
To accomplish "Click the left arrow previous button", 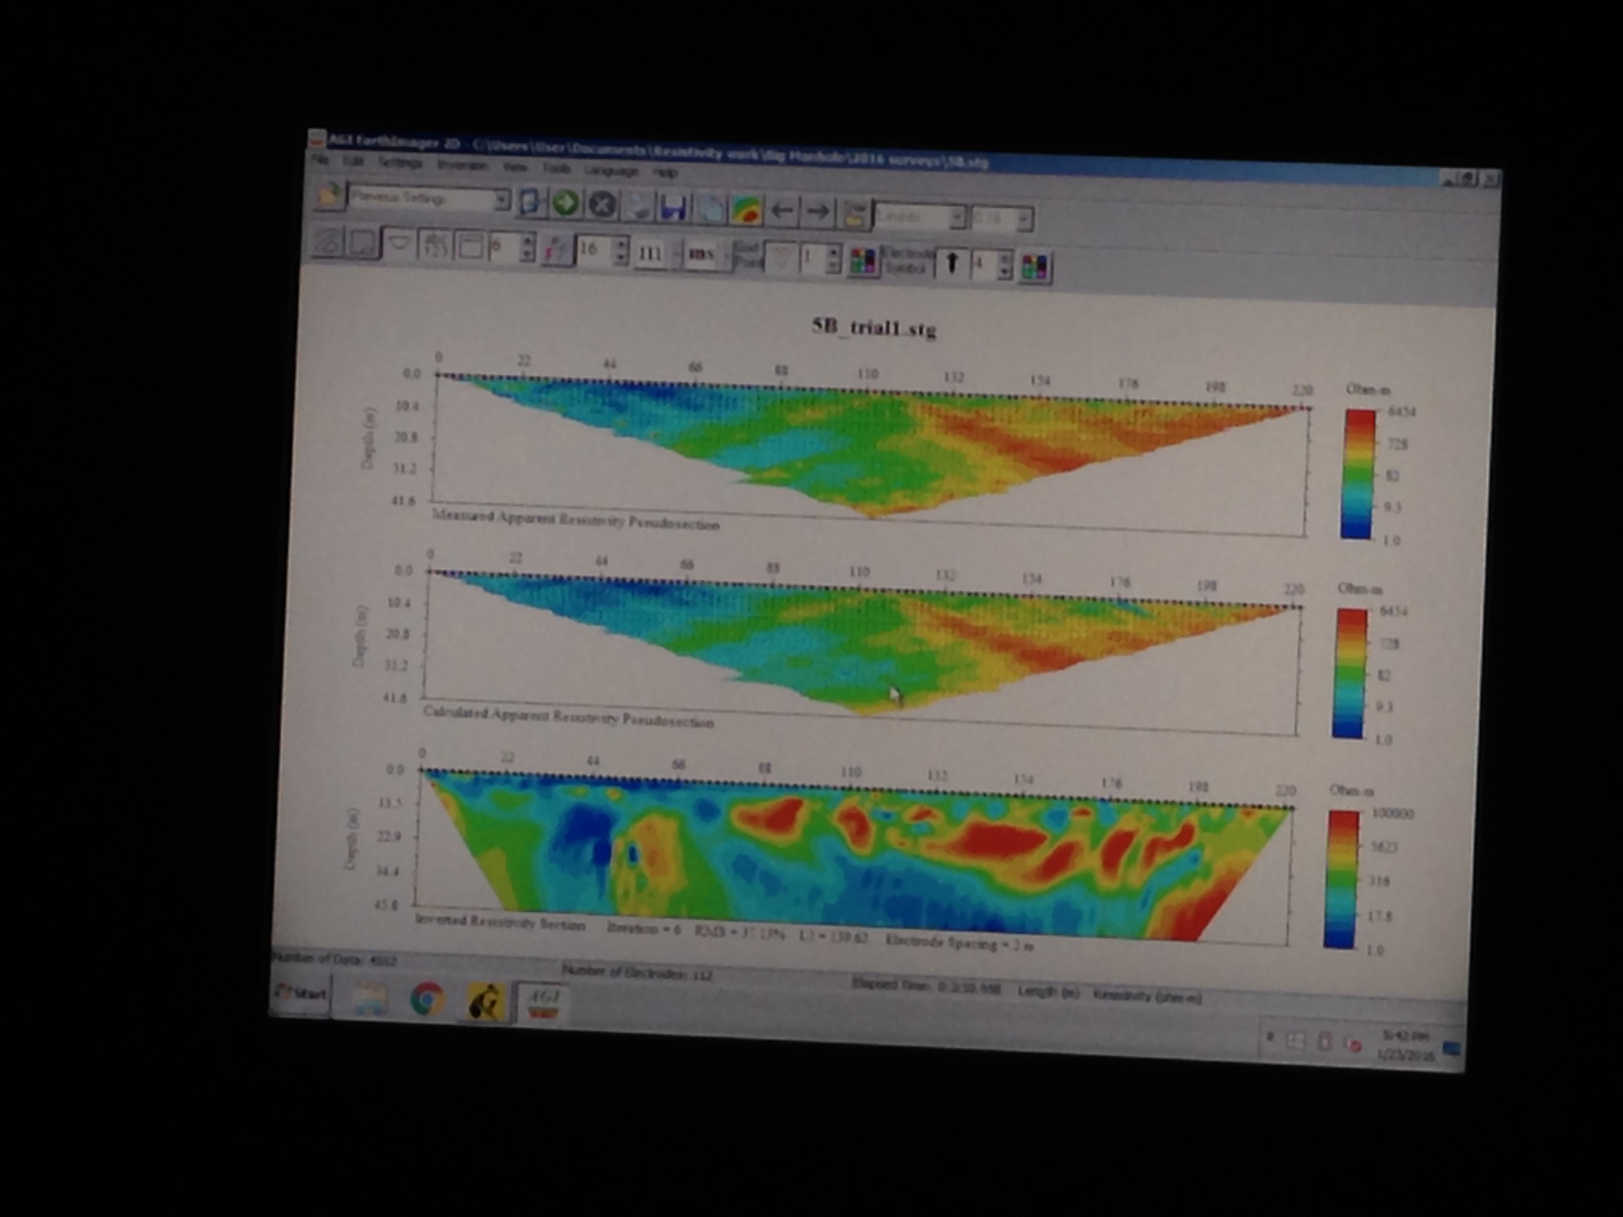I will click(782, 212).
